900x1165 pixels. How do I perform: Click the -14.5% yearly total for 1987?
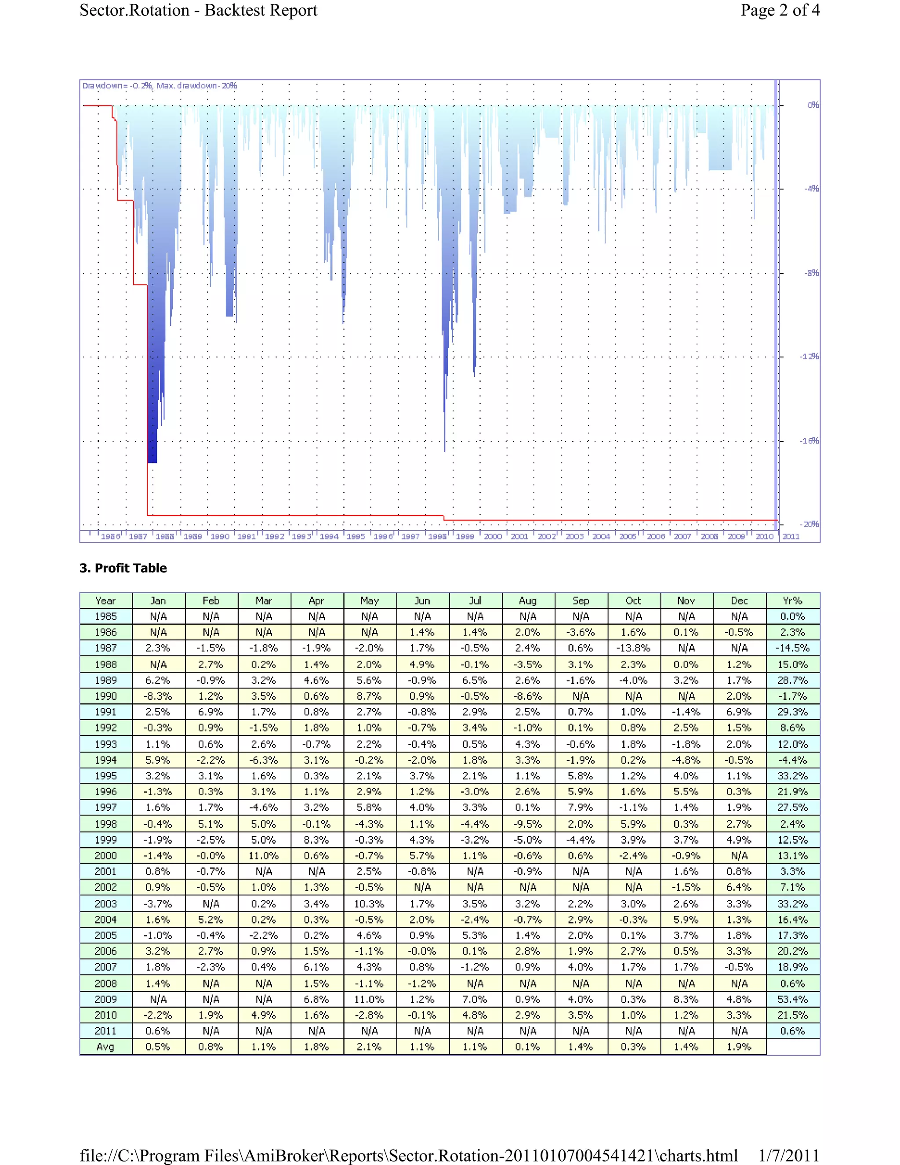[793, 648]
